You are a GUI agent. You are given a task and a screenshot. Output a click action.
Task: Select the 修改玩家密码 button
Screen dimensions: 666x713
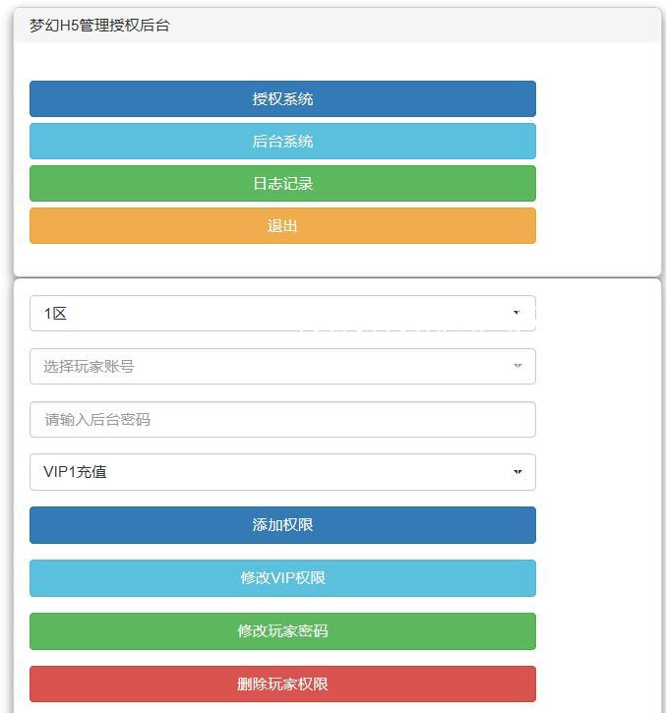(x=282, y=631)
